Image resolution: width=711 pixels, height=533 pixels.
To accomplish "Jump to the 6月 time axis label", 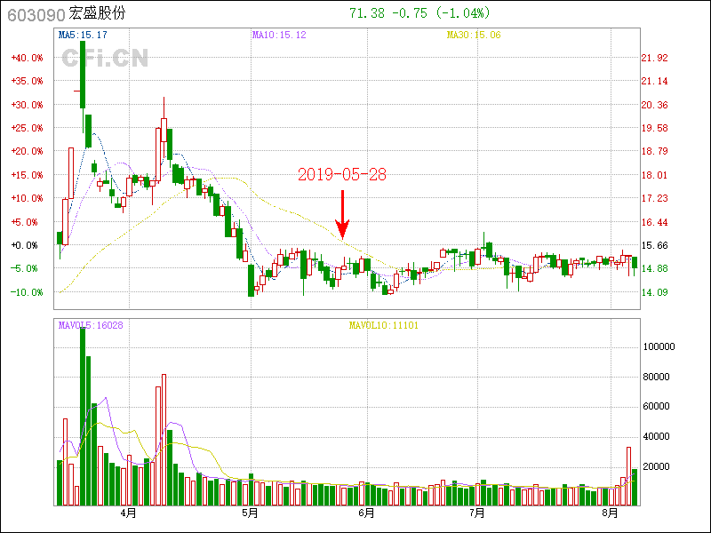I will tap(365, 513).
